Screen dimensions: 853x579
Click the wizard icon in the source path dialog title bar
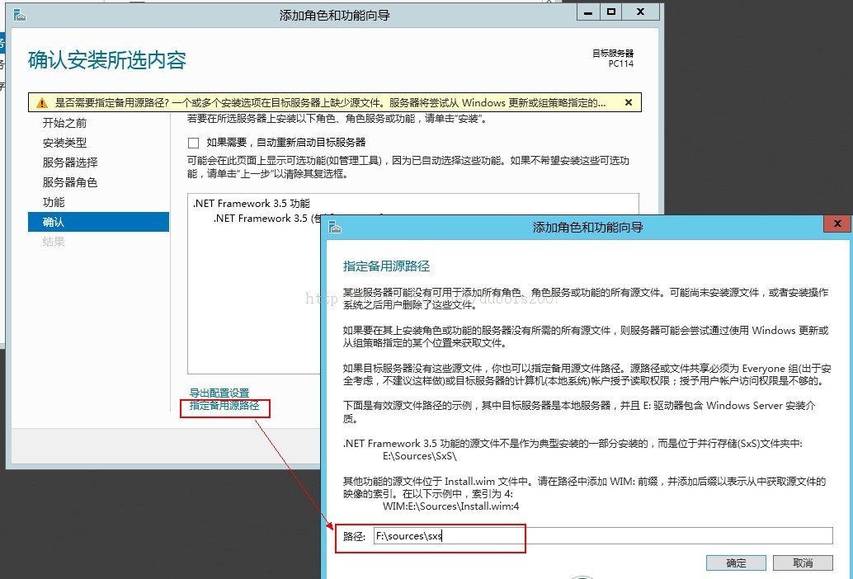click(335, 227)
